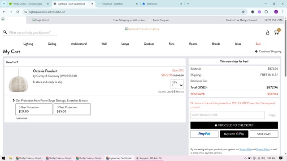Image resolution: width=287 pixels, height=161 pixels.
Task: Go back in browser history
Action: click(x=4, y=12)
